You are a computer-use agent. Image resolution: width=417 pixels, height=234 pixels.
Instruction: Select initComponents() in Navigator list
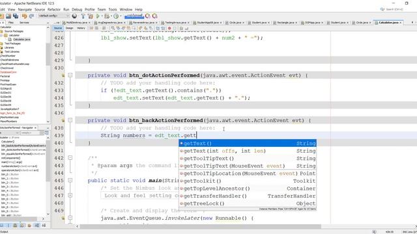[x=10, y=158]
